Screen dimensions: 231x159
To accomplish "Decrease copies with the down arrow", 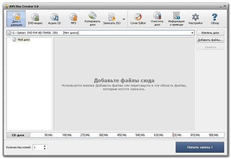I will pos(45,149).
